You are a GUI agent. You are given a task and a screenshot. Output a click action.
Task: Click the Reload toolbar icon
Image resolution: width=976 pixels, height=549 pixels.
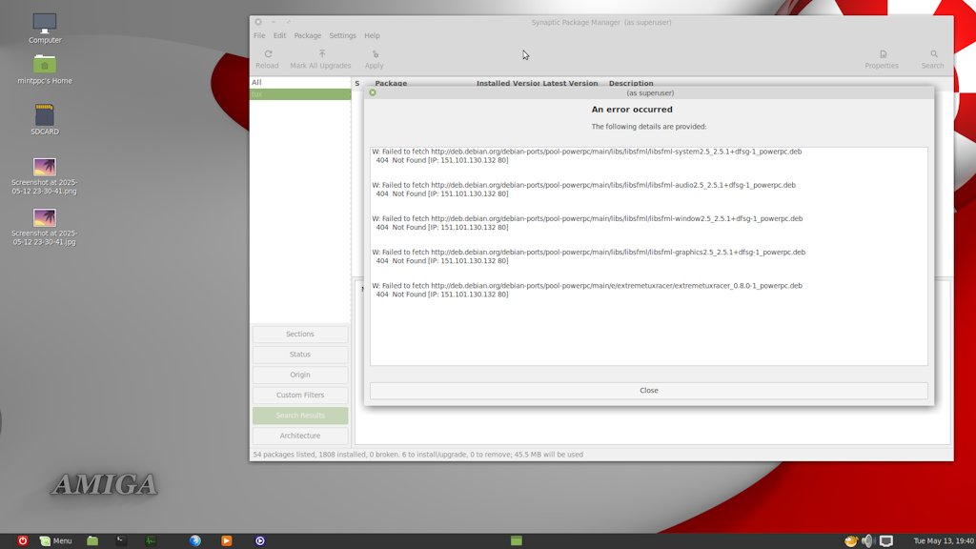click(268, 55)
